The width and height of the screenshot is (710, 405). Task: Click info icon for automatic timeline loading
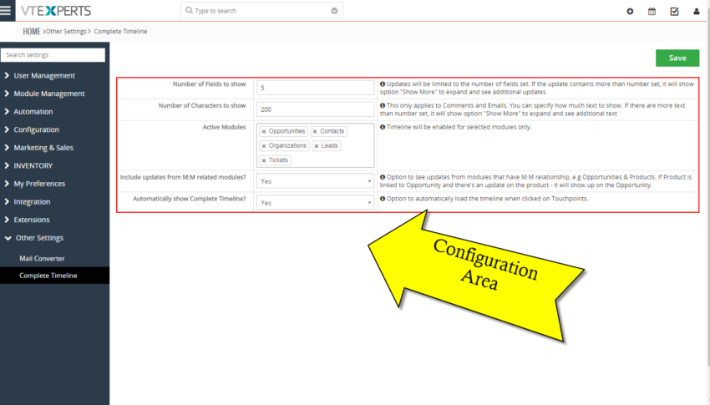[383, 199]
